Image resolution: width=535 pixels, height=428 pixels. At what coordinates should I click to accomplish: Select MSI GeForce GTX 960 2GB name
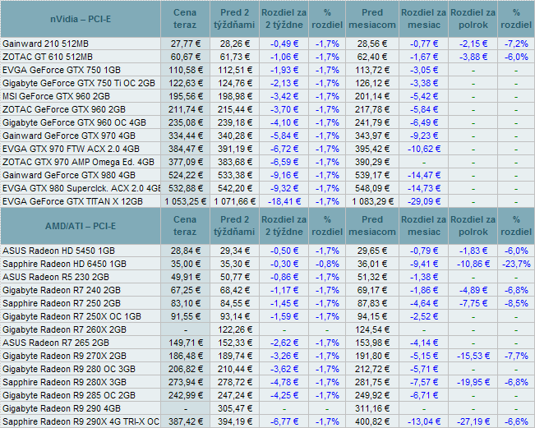pyautogui.click(x=57, y=96)
